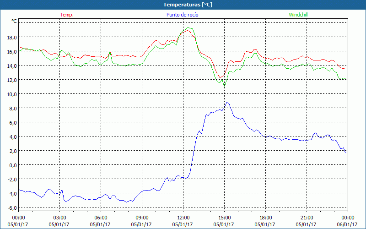Click the '12,0' y-axis value
Image resolution: width=366 pixels, height=229 pixels.
tap(12, 80)
